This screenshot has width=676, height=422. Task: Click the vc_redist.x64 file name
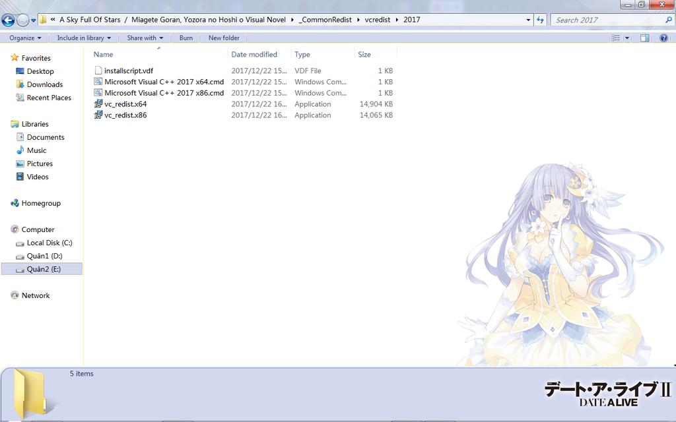point(125,104)
